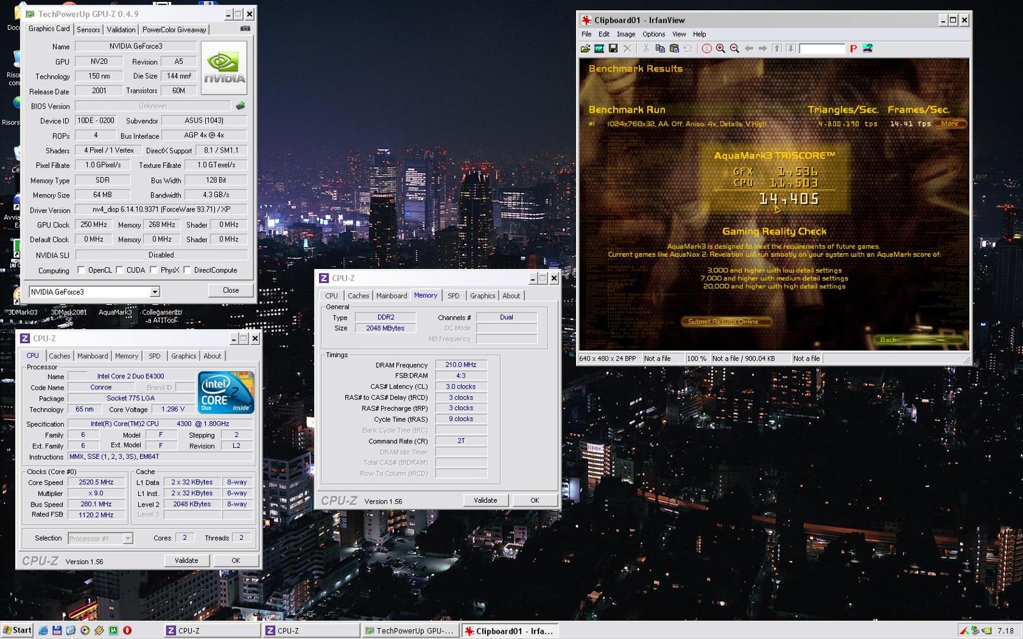Click the Paste icon in IrfanView toolbar

coord(674,49)
